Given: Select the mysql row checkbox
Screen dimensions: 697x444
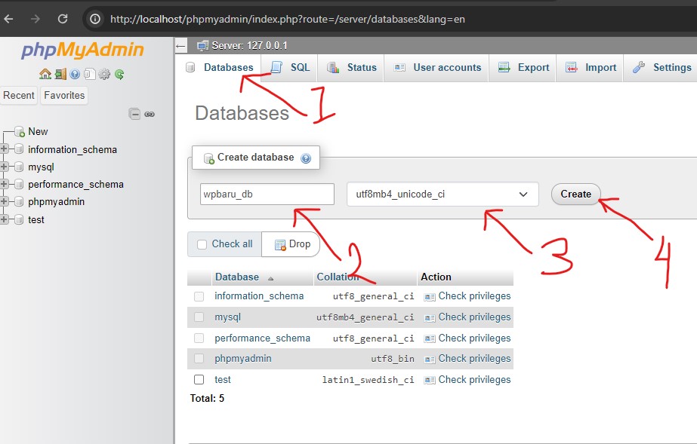Looking at the screenshot, I should (x=199, y=317).
